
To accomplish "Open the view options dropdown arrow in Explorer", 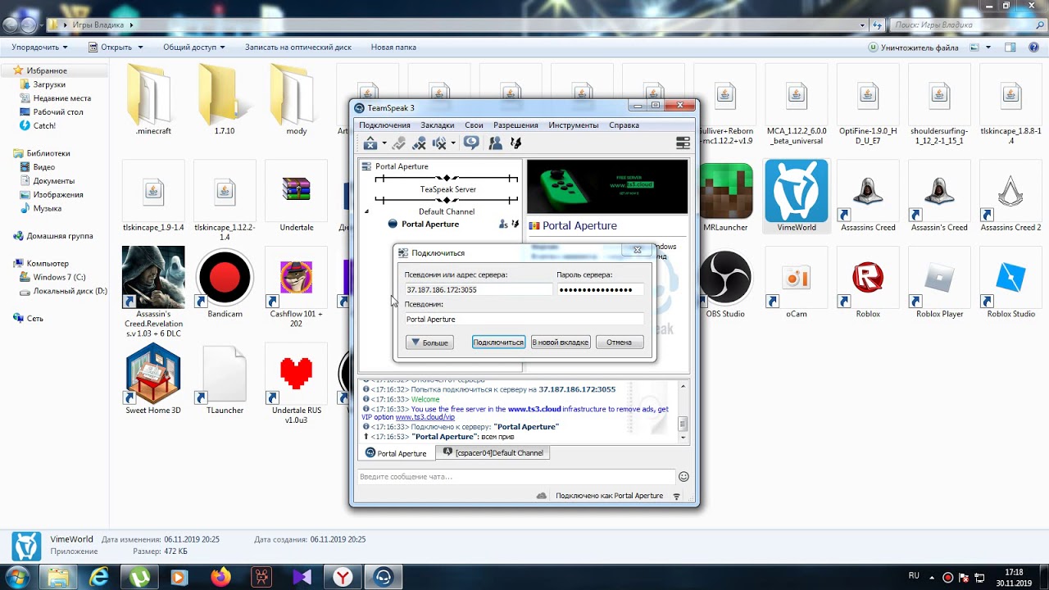I will [x=990, y=48].
